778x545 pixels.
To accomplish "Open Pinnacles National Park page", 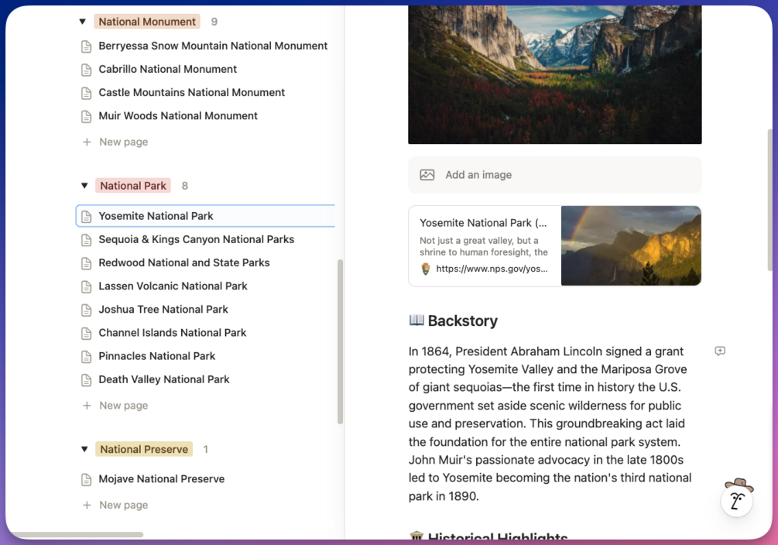I will pyautogui.click(x=157, y=356).
